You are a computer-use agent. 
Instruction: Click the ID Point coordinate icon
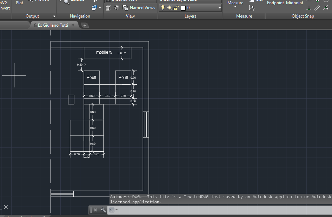[251, 8]
